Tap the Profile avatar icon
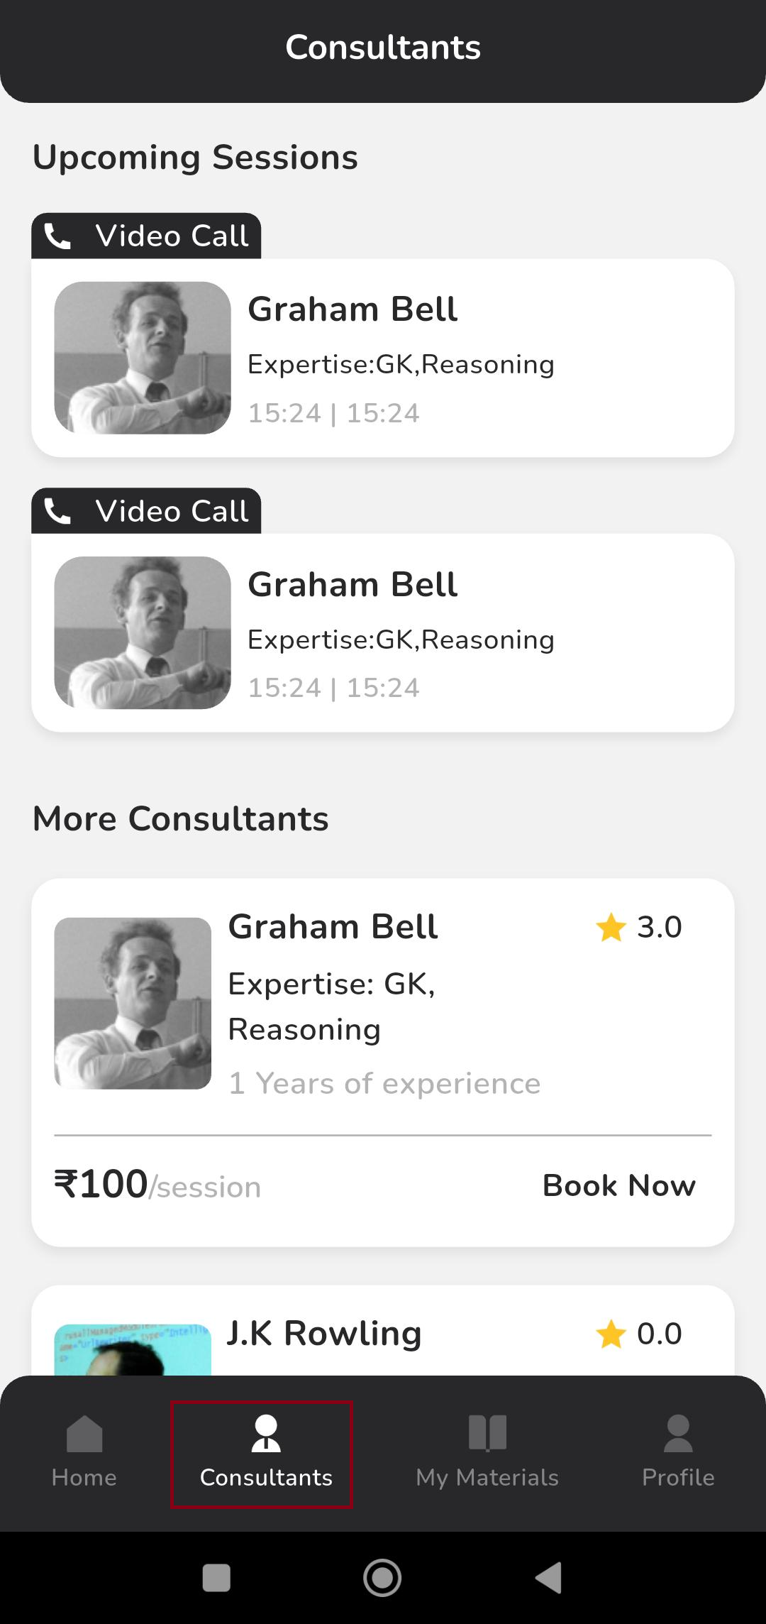The height and width of the screenshot is (1624, 766). (x=678, y=1434)
